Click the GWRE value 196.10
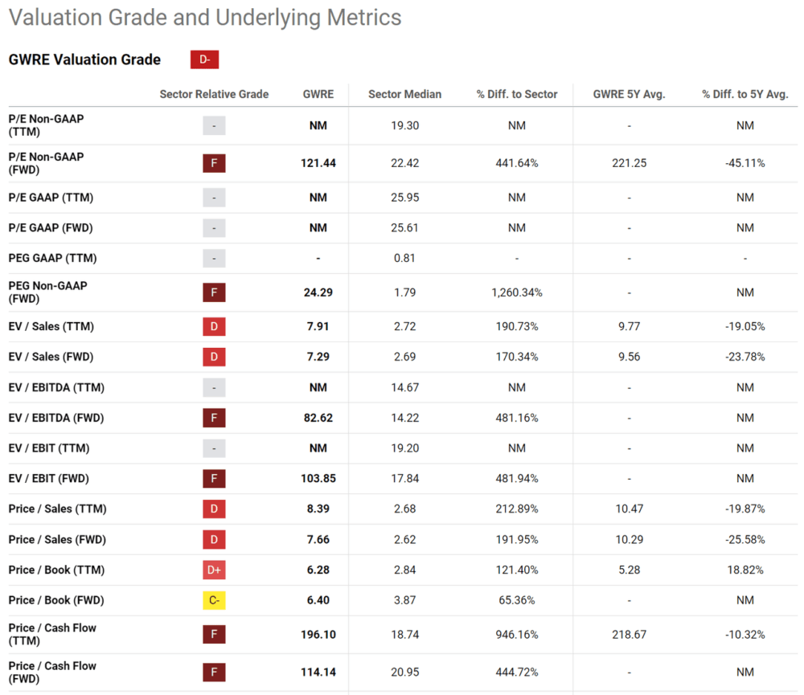Viewport: 804px width, 695px height. tap(318, 635)
